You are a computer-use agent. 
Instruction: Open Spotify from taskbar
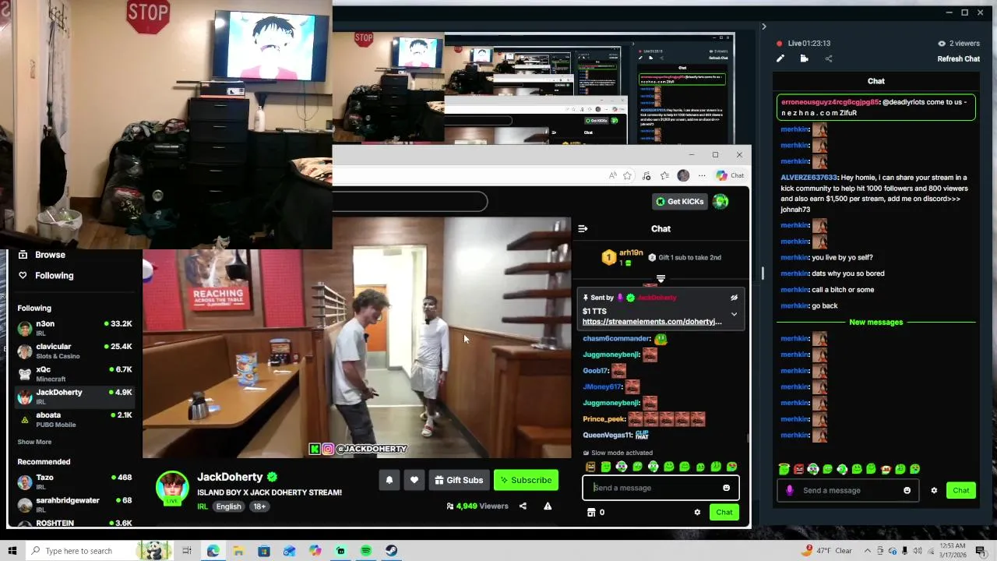tap(366, 551)
